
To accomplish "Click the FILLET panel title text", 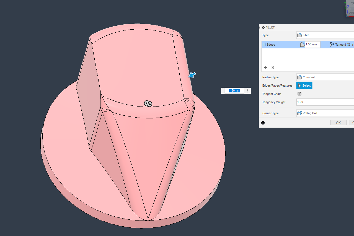I will click(x=270, y=28).
